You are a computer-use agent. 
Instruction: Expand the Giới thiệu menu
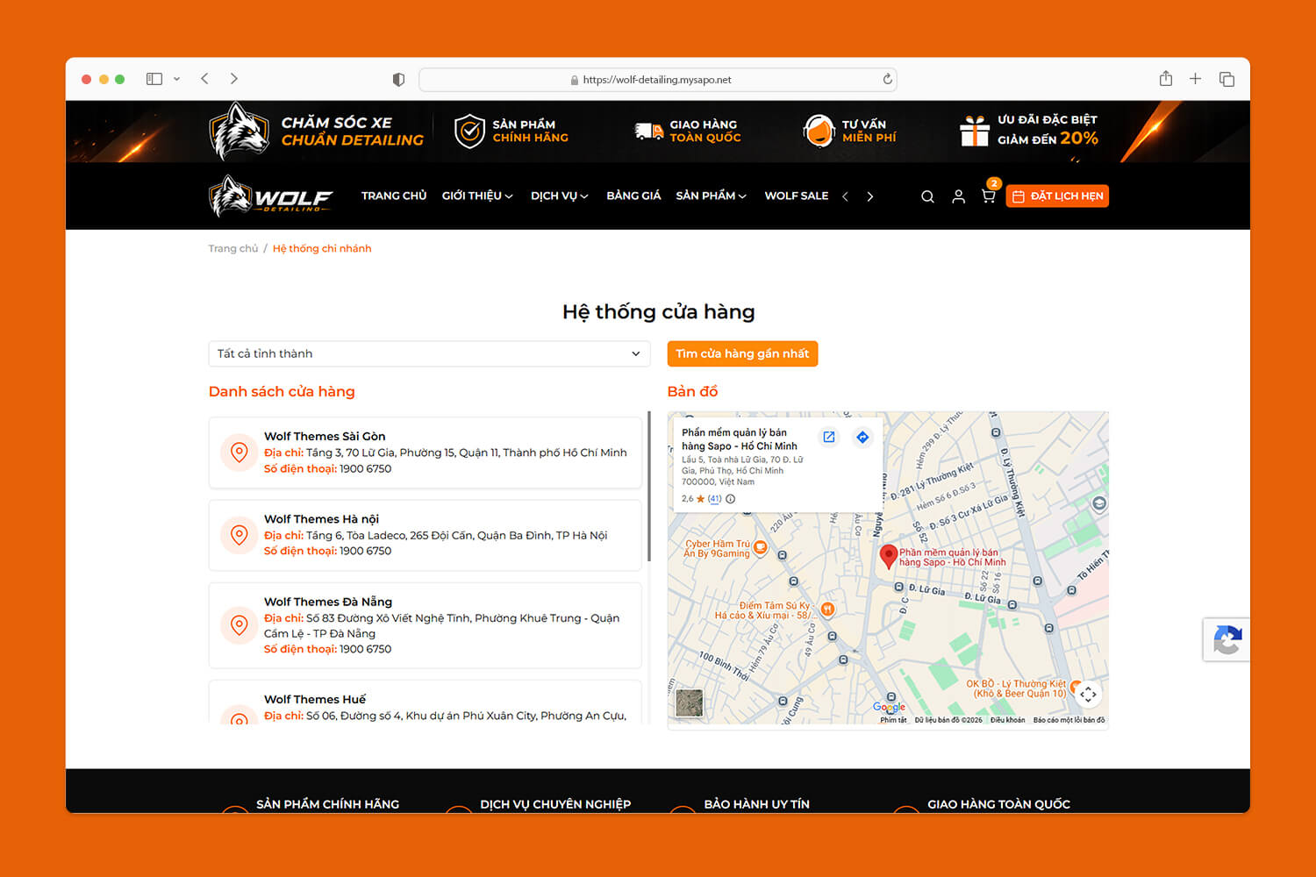click(x=477, y=196)
